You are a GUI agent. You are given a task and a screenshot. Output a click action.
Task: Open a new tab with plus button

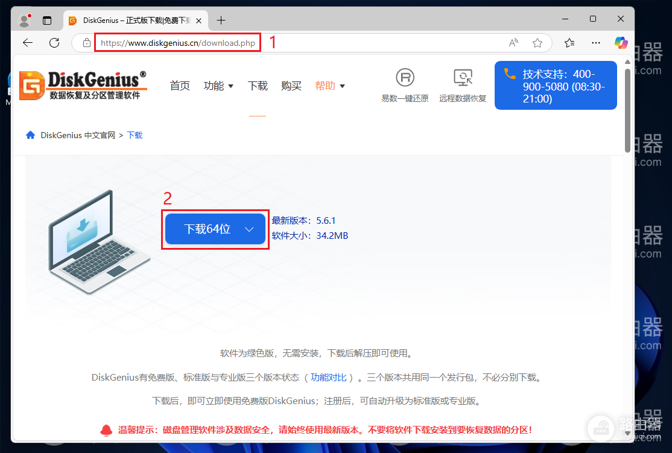(x=221, y=20)
